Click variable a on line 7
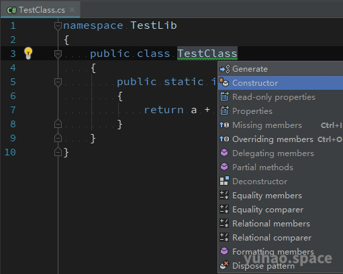 [x=194, y=110]
